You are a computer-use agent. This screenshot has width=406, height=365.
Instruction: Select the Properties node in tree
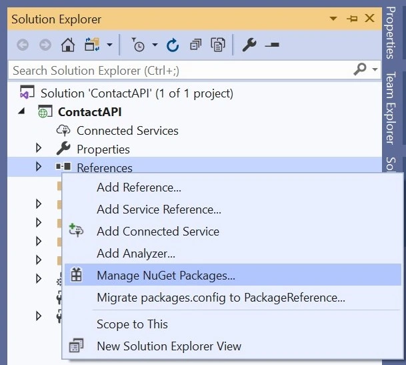tap(103, 149)
